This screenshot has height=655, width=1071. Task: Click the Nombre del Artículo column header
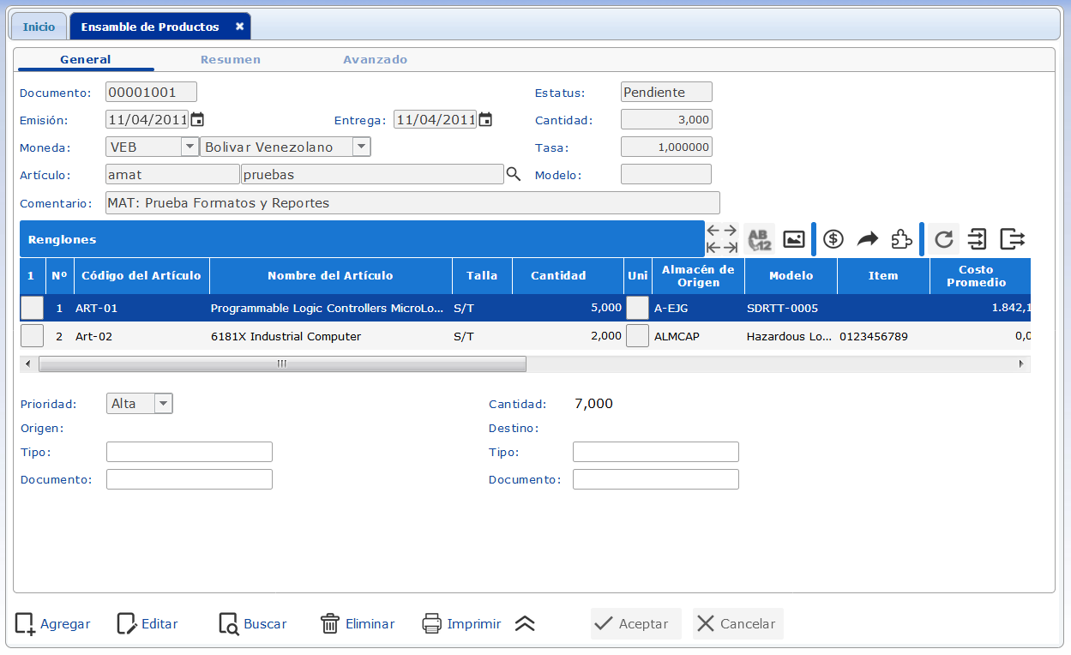(x=331, y=276)
